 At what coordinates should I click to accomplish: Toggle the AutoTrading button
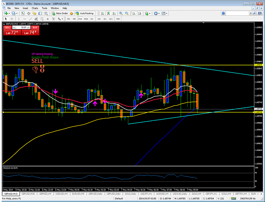[84, 13]
